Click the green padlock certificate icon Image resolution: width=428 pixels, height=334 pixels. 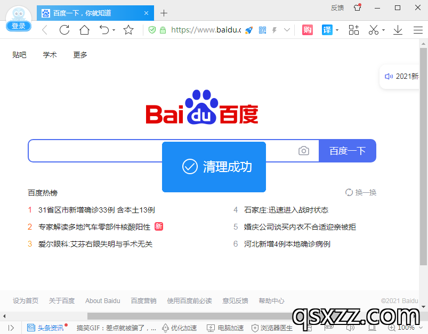[163, 30]
